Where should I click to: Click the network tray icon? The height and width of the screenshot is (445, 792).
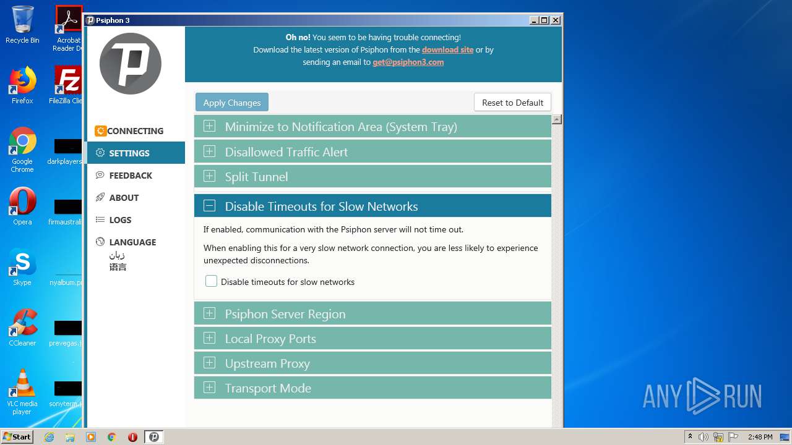click(x=718, y=437)
